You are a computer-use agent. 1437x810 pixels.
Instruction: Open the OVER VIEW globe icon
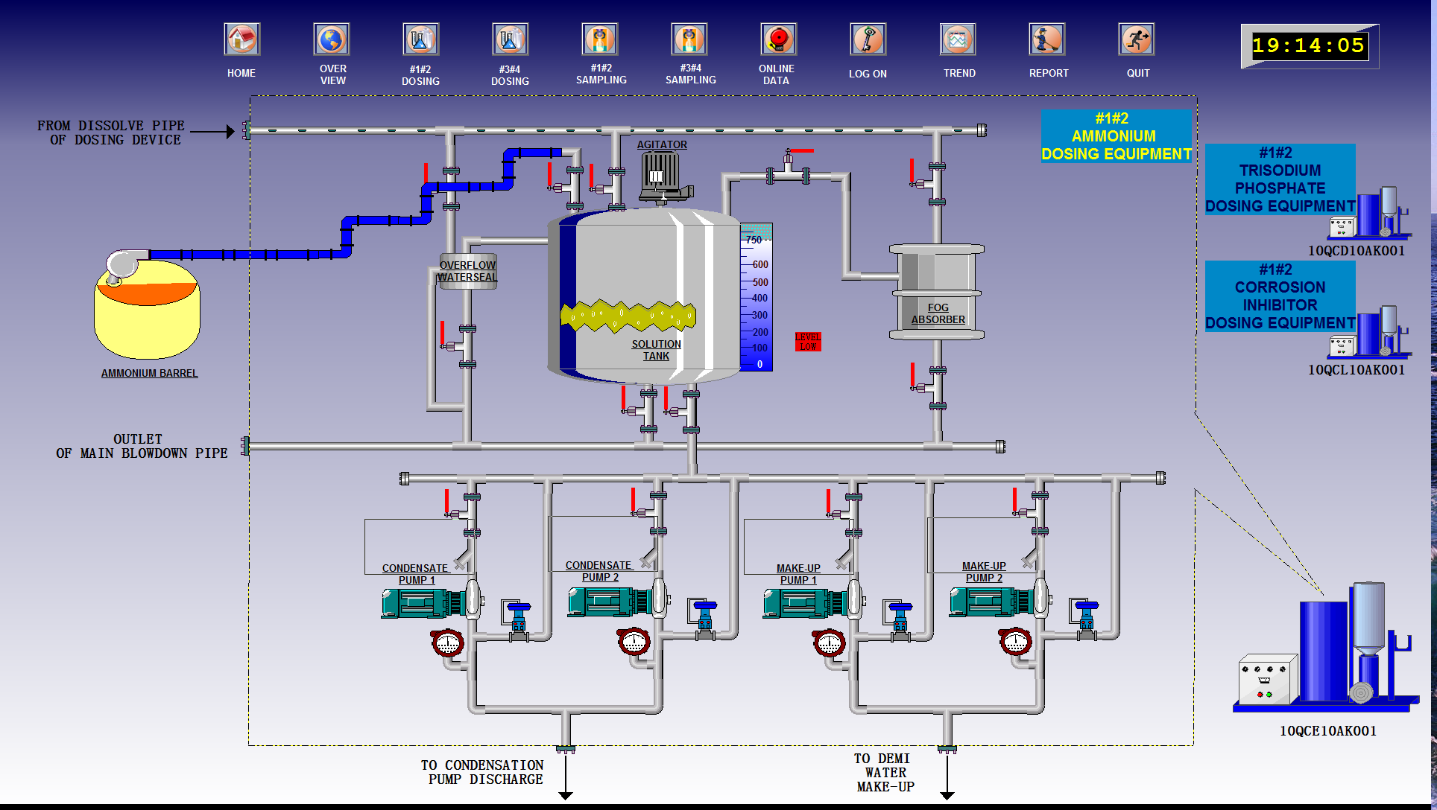point(332,39)
